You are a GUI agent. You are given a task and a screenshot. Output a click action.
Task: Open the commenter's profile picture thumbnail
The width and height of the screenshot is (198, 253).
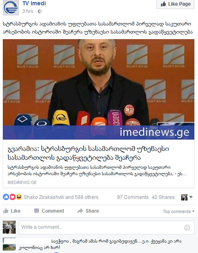click(x=9, y=244)
